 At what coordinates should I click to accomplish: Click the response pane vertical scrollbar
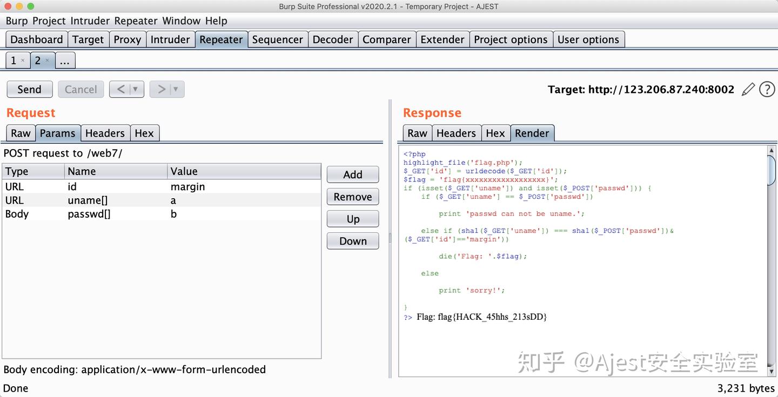771,261
